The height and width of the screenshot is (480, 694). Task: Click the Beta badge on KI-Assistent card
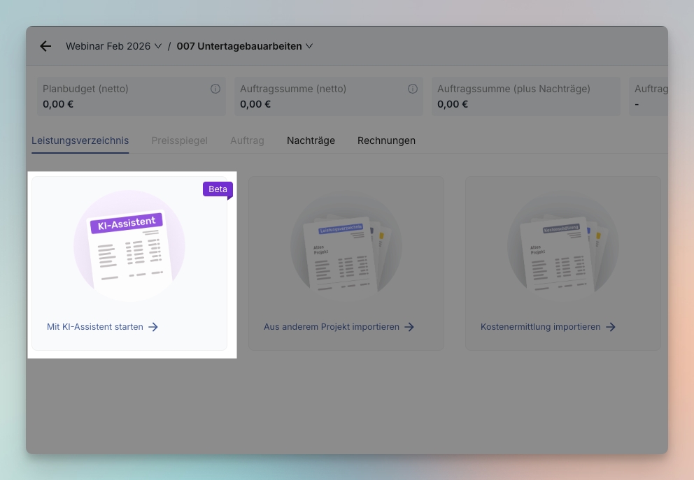[218, 189]
